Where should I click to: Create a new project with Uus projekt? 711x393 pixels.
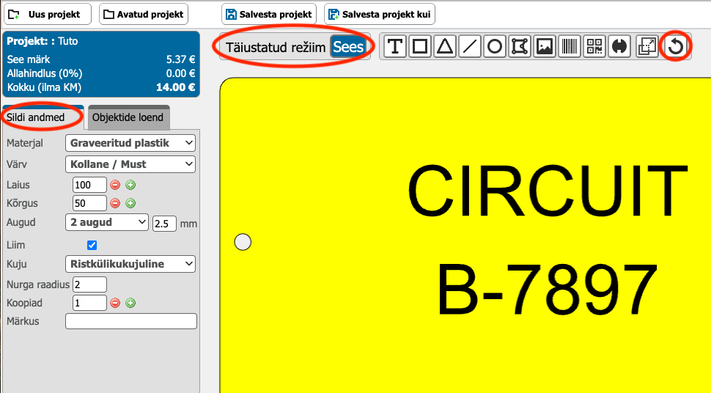tap(48, 14)
